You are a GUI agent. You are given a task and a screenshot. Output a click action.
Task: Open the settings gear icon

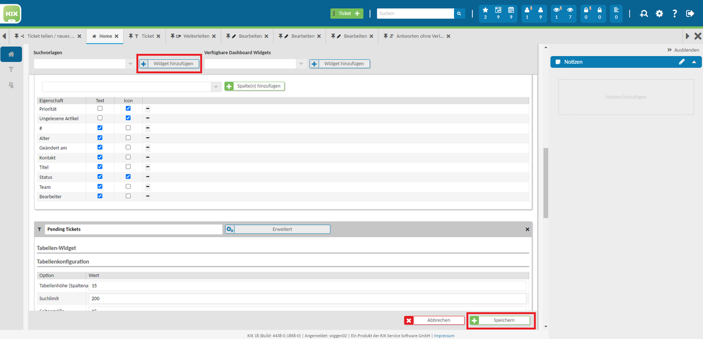coord(659,14)
